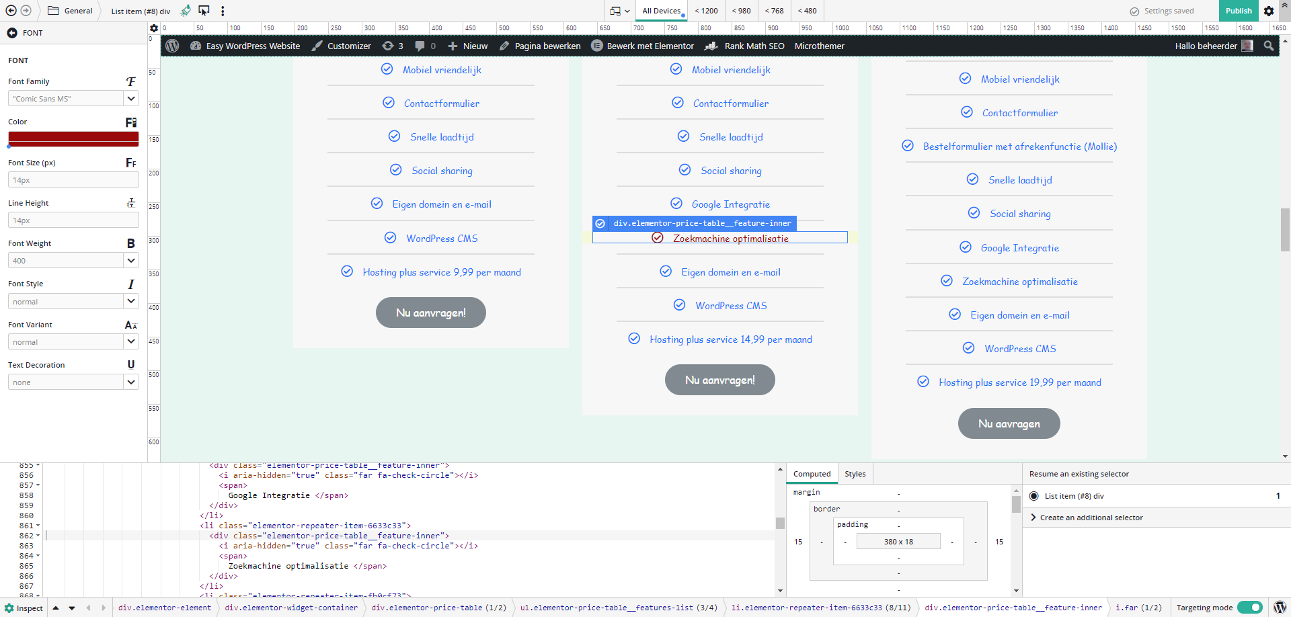Open the Font Style dropdown arrow
The width and height of the screenshot is (1291, 617).
pos(131,301)
